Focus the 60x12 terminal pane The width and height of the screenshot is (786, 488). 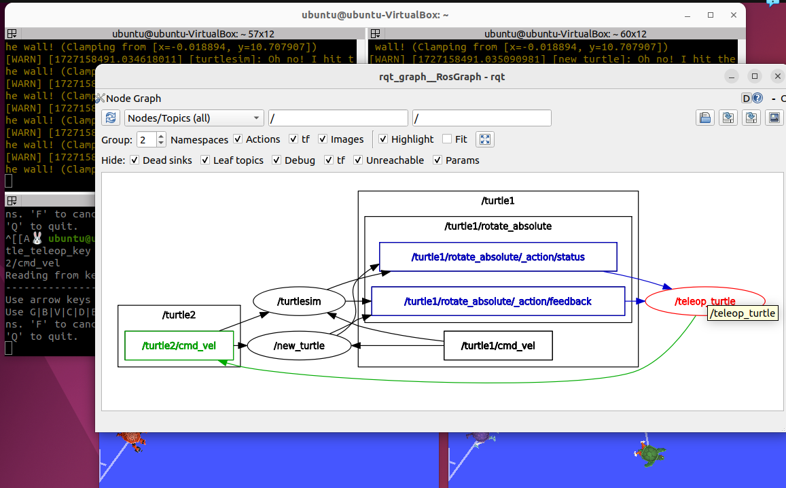click(553, 52)
